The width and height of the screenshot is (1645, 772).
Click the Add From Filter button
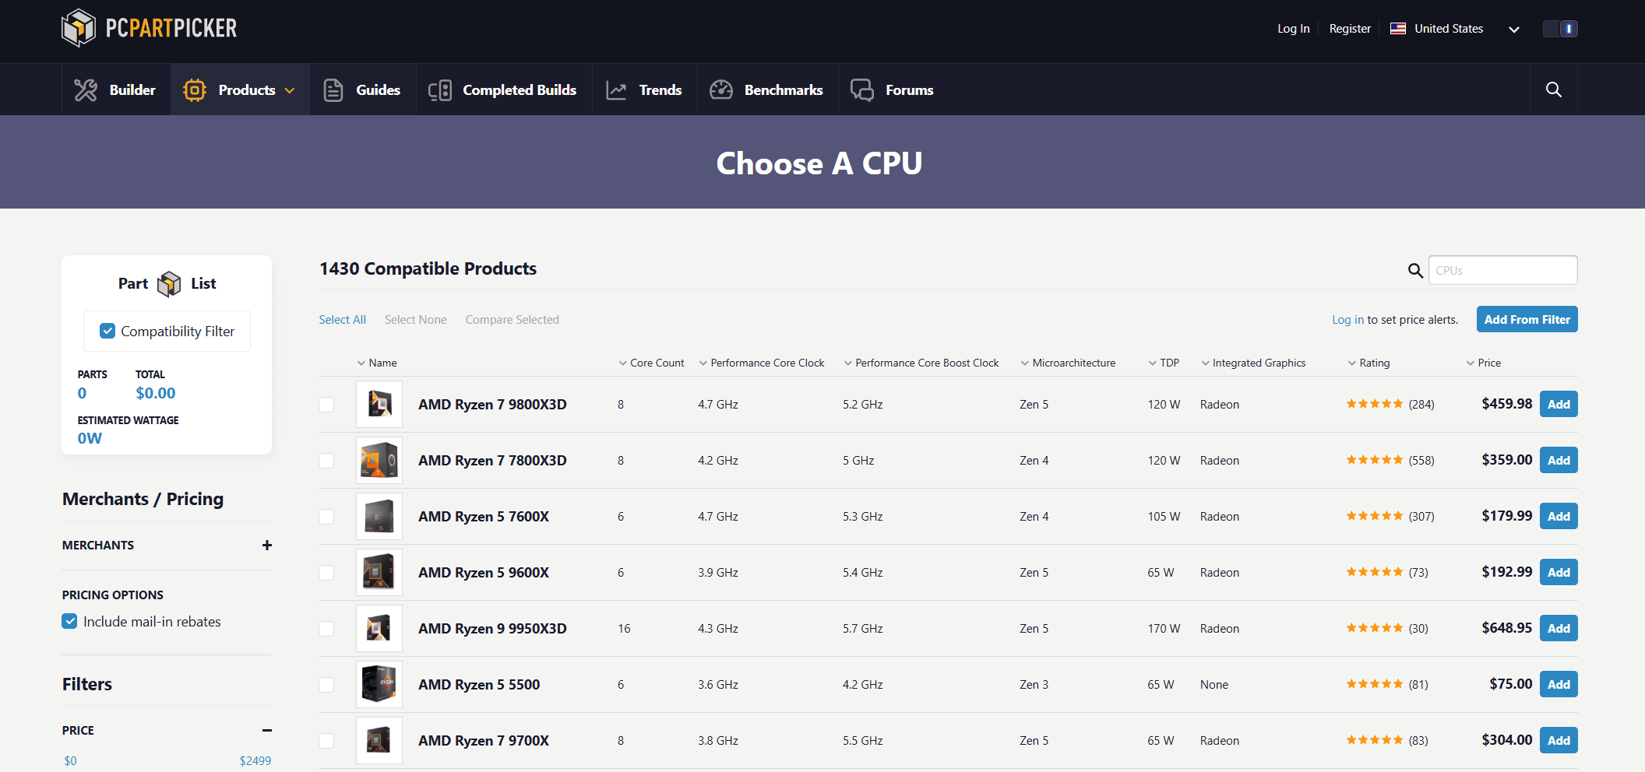(1527, 319)
